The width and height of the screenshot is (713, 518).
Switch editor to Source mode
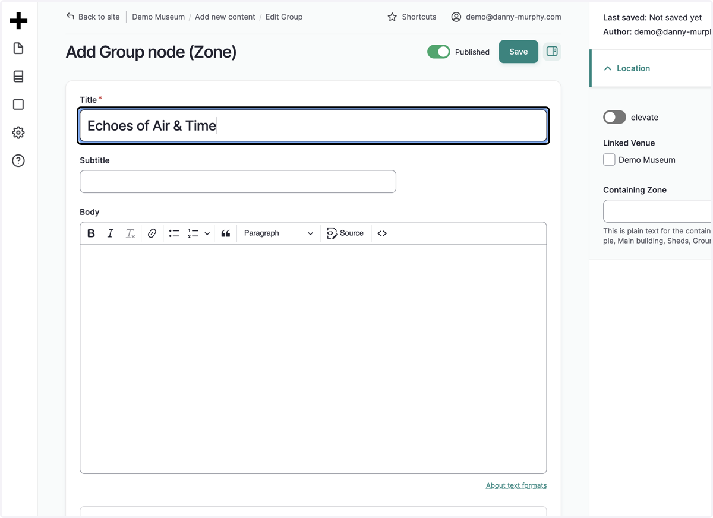click(x=345, y=233)
